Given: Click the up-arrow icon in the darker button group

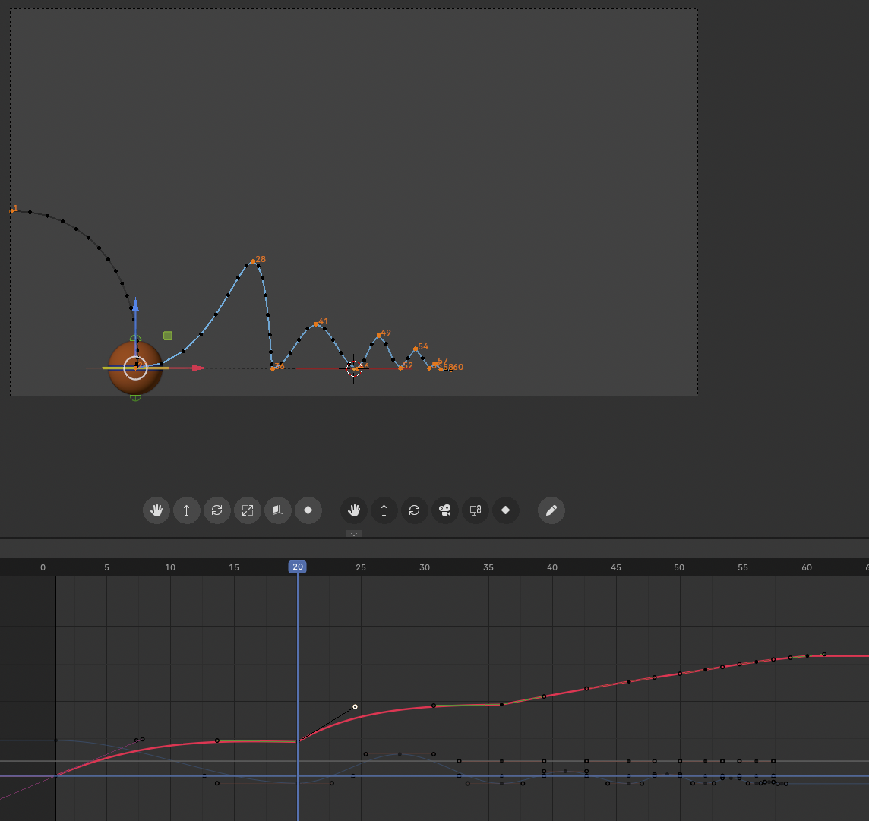Looking at the screenshot, I should pyautogui.click(x=384, y=510).
